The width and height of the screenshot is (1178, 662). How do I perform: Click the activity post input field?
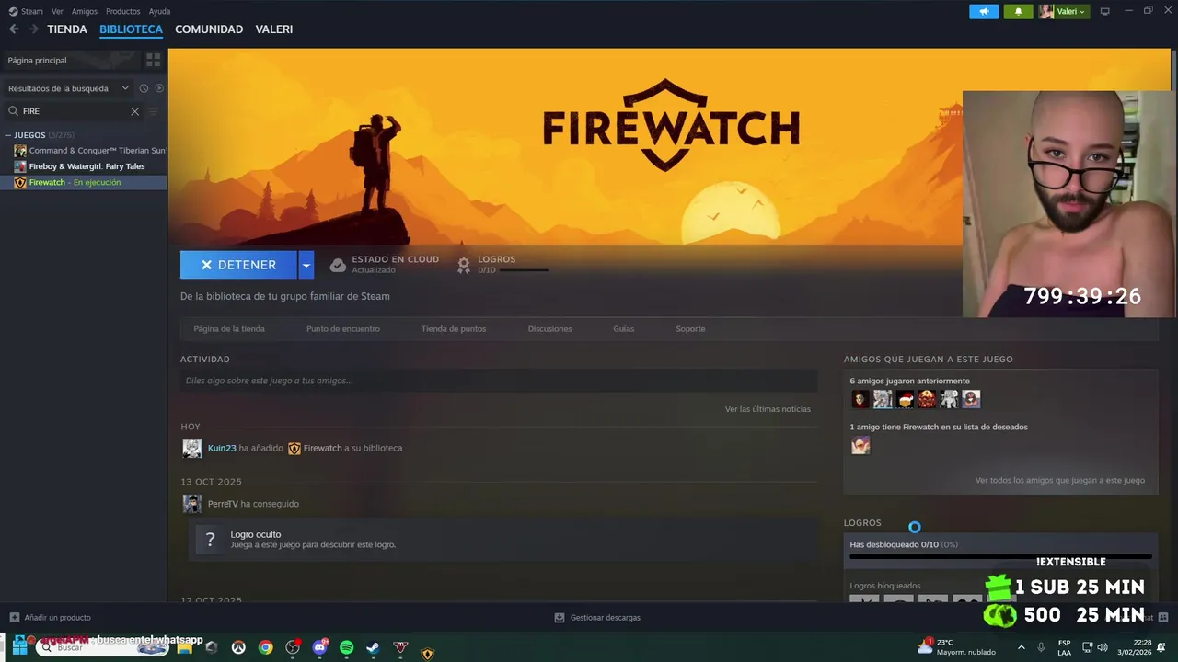499,381
